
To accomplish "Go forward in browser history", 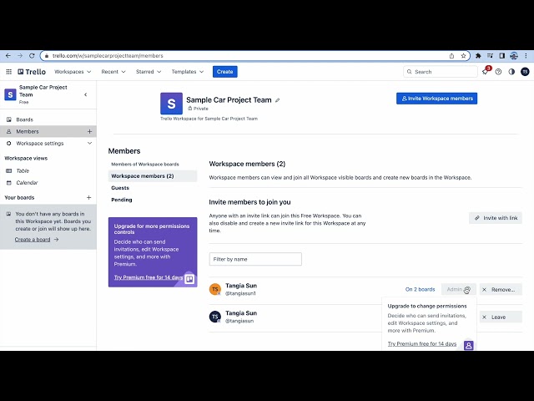I will [x=20, y=56].
